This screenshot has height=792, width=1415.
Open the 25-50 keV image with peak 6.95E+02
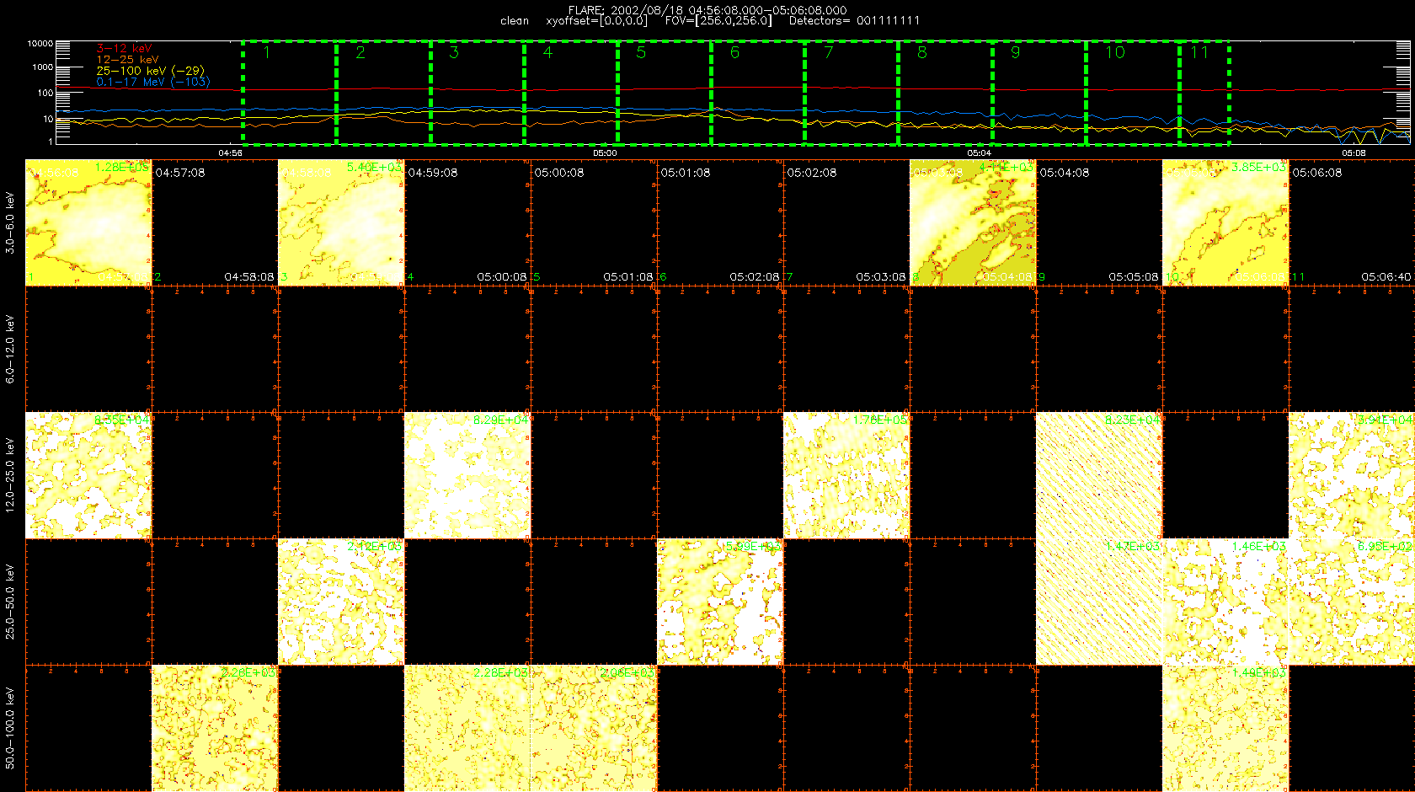coord(1352,602)
